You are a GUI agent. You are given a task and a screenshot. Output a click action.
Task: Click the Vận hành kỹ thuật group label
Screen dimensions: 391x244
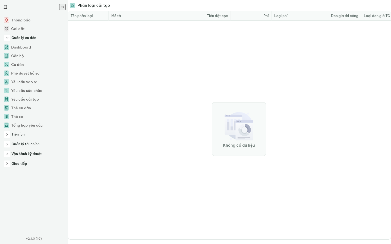pos(27,154)
